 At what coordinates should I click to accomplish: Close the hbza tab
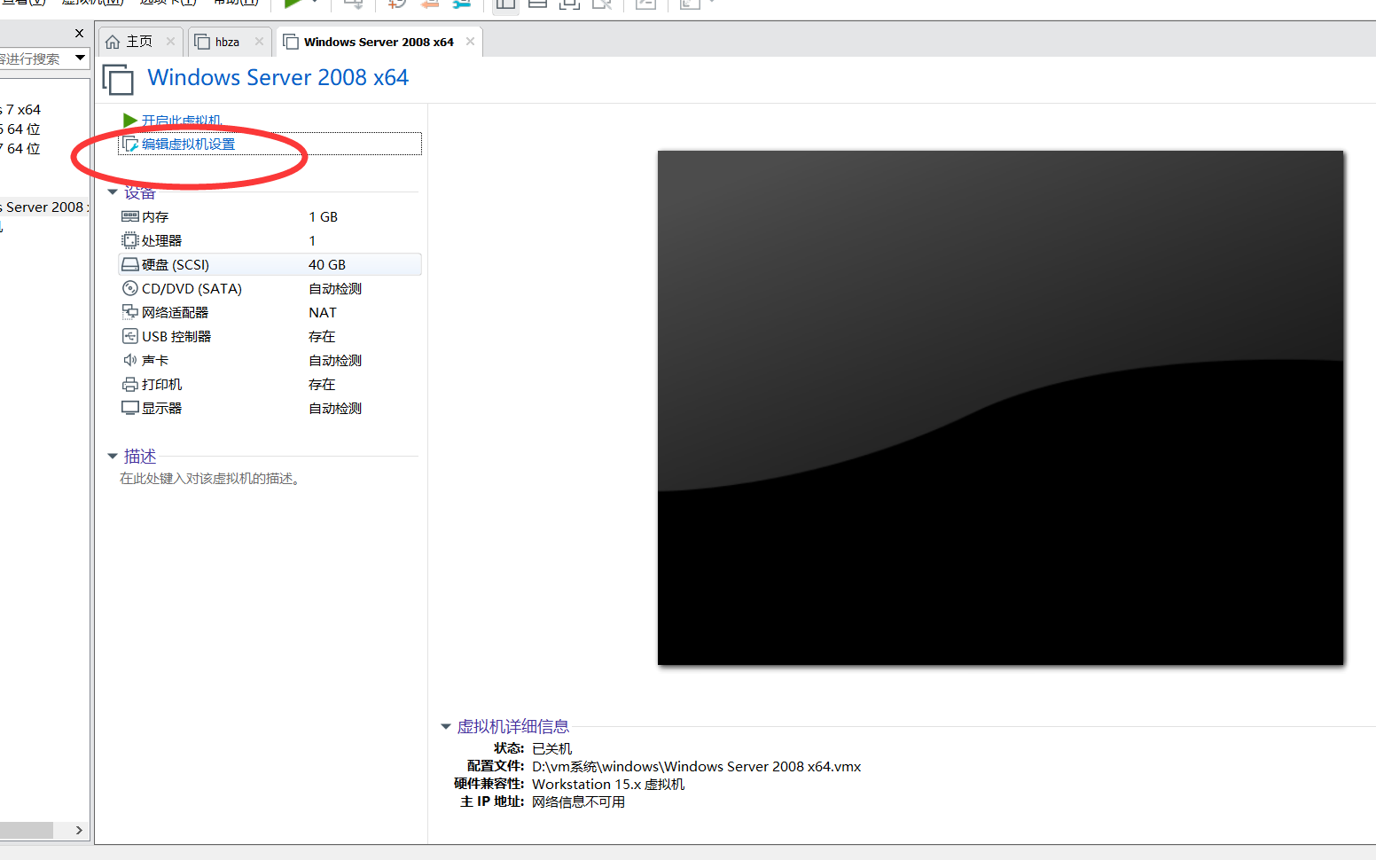pyautogui.click(x=259, y=42)
